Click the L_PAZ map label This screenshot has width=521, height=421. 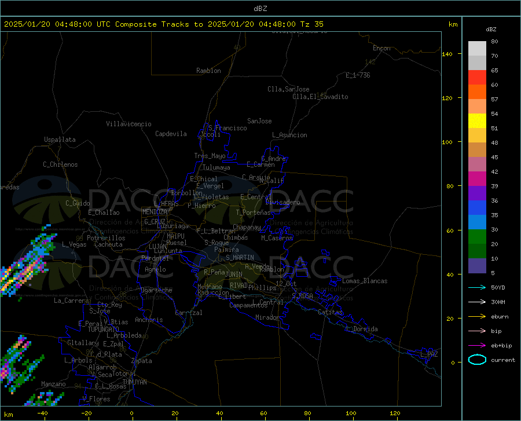[x=429, y=354]
